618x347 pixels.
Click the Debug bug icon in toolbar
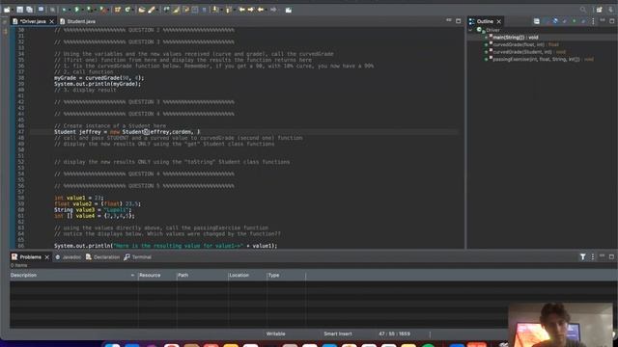pyautogui.click(x=64, y=10)
